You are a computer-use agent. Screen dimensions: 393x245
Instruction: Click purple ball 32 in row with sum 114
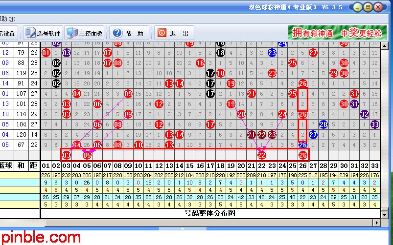[x=365, y=114]
